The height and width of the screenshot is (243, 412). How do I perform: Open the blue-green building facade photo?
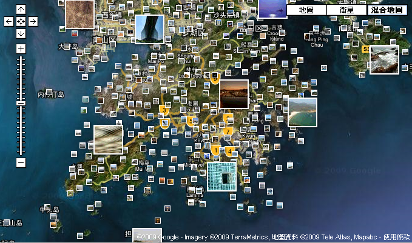(x=221, y=176)
